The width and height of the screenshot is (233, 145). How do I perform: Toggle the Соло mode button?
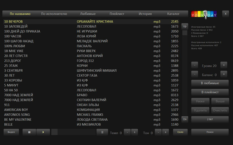pos(181,132)
